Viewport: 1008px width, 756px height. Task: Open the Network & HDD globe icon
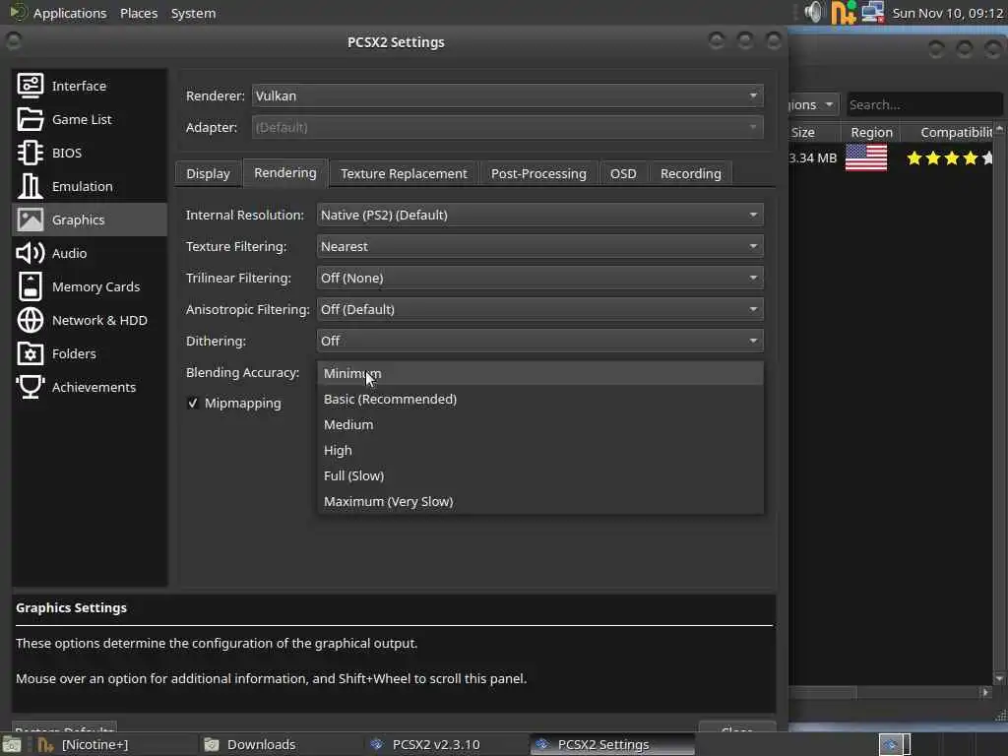coord(31,320)
